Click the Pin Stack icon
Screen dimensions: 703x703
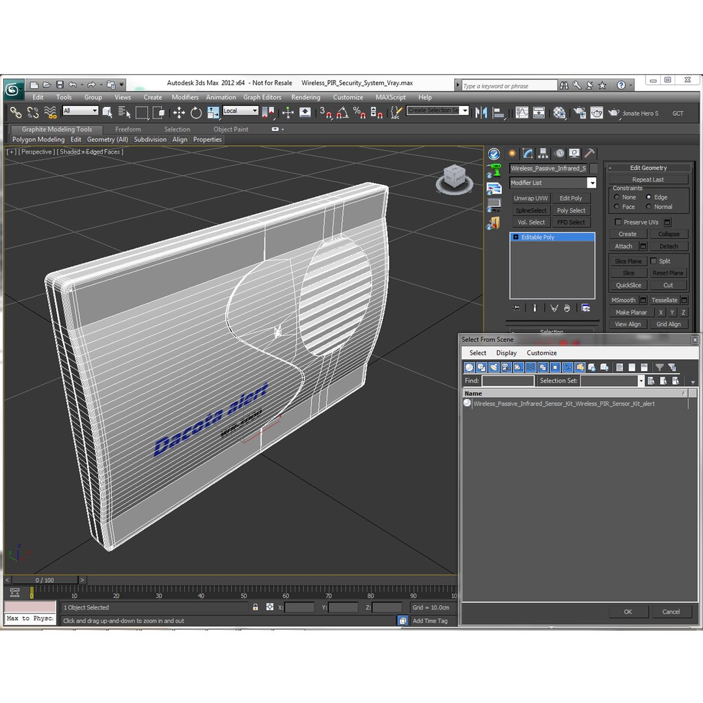coord(516,307)
